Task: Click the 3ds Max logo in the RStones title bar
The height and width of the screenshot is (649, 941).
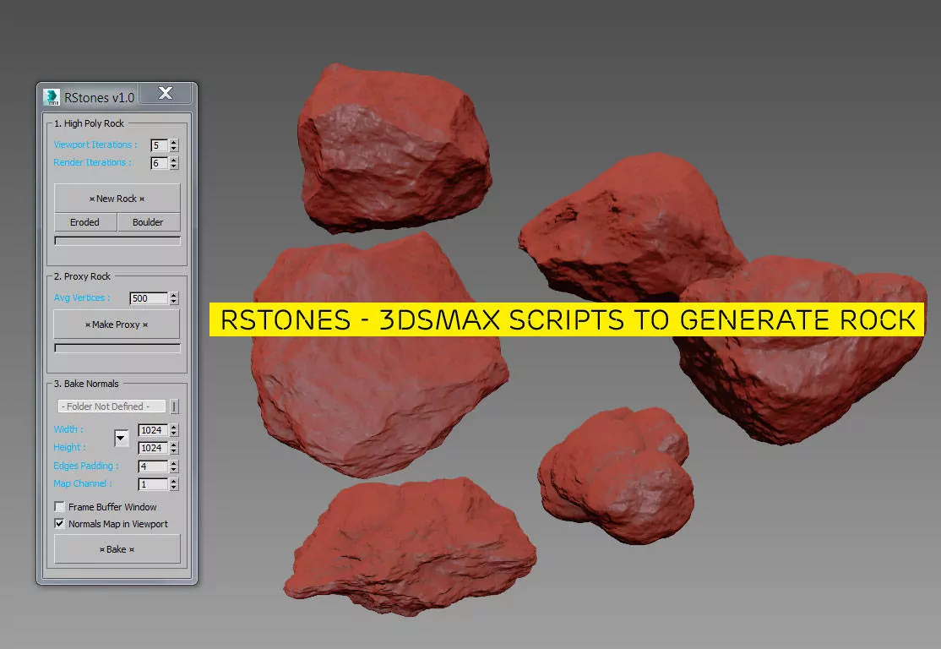Action: pyautogui.click(x=52, y=96)
